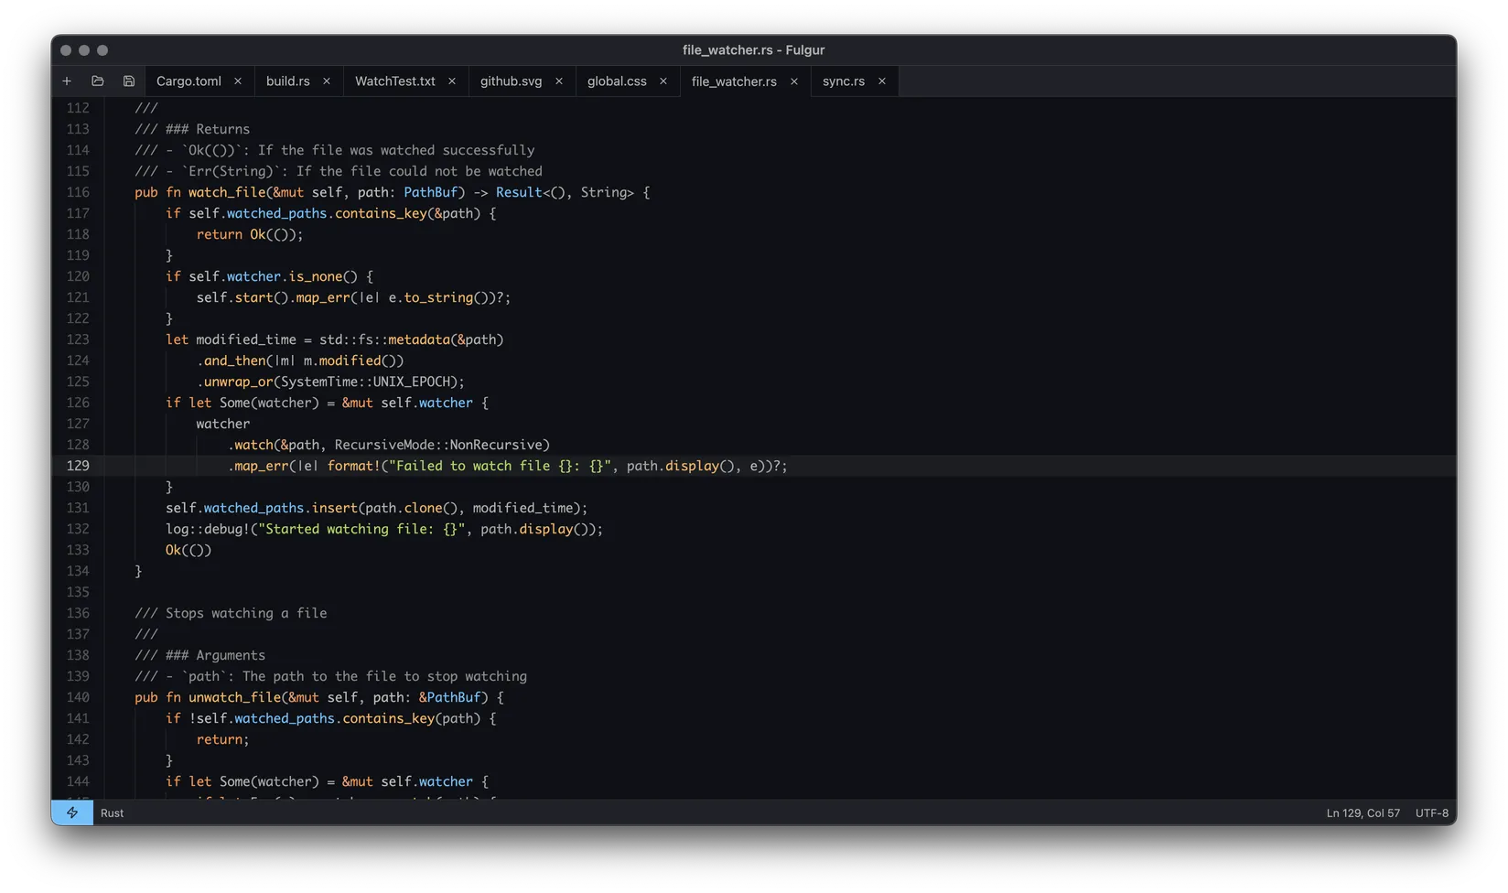1508x893 pixels.
Task: Switch to the sync.rs tab
Action: [843, 81]
